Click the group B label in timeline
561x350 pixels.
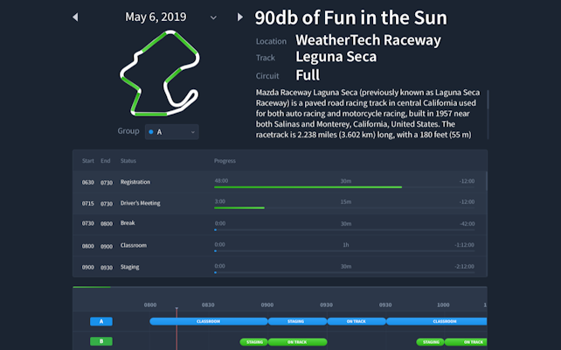(101, 341)
